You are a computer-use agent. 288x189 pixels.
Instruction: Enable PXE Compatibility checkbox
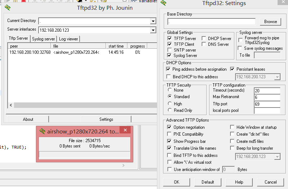click(x=169, y=134)
